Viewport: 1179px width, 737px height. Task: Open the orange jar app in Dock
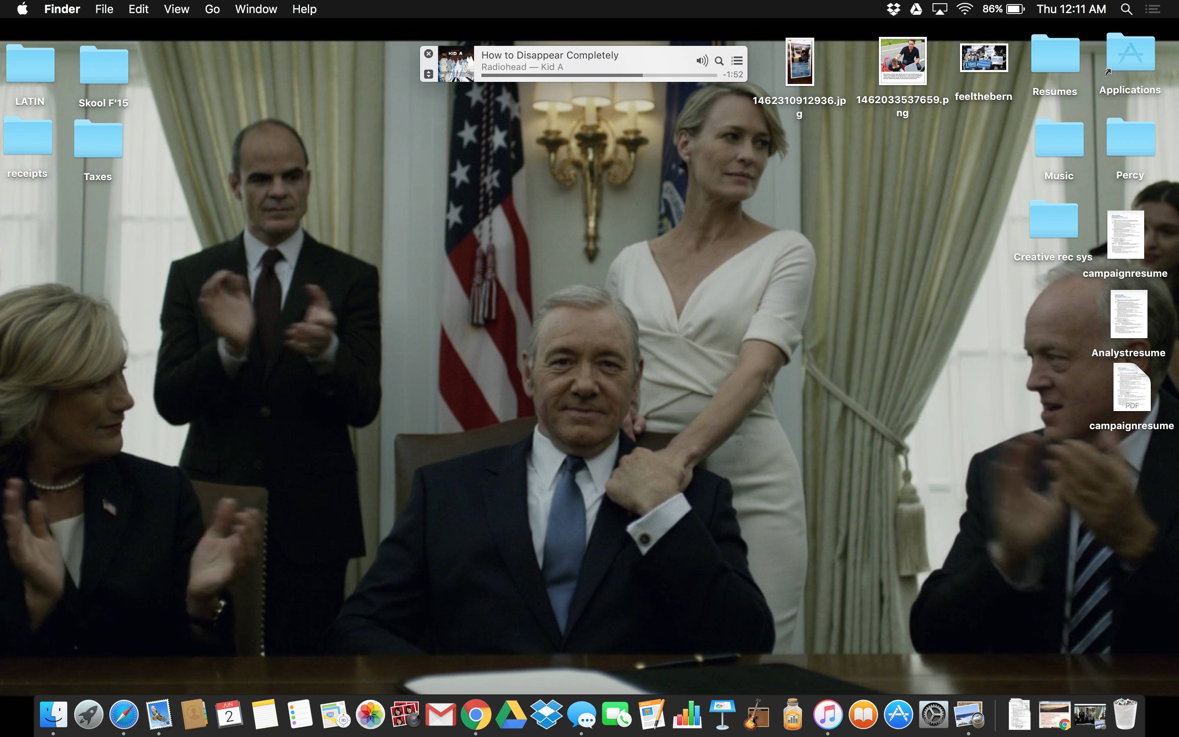(793, 714)
